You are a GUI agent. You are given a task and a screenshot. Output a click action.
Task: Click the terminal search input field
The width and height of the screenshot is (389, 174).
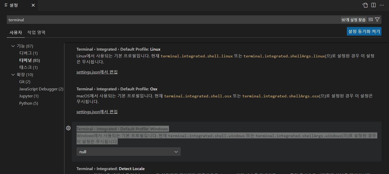pyautogui.click(x=104, y=19)
